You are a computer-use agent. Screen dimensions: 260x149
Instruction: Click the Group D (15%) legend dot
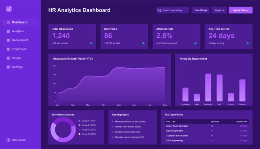click(79, 134)
